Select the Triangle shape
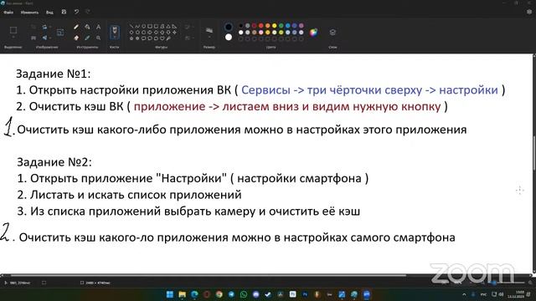Viewport: 536px width, 301px height. [168, 26]
